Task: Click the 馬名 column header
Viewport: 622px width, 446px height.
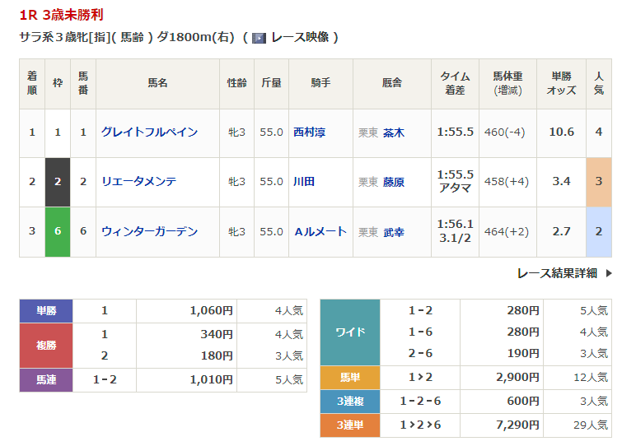Action: click(157, 83)
